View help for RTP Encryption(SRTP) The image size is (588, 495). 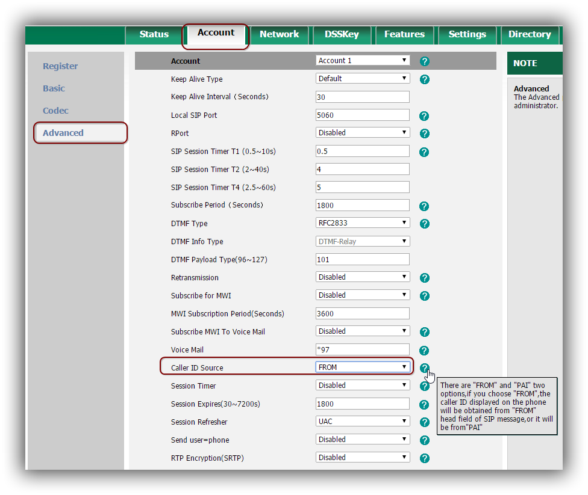(424, 458)
